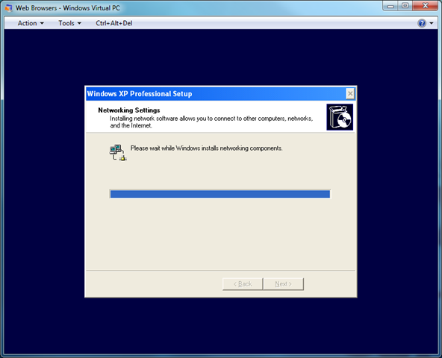This screenshot has height=358, width=442.
Task: Maximize the Windows Virtual PC window
Action: click(x=405, y=6)
